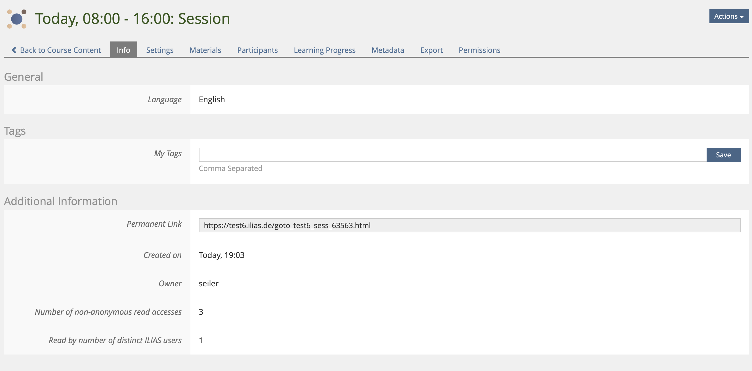
Task: Click the session title heading
Action: (133, 19)
